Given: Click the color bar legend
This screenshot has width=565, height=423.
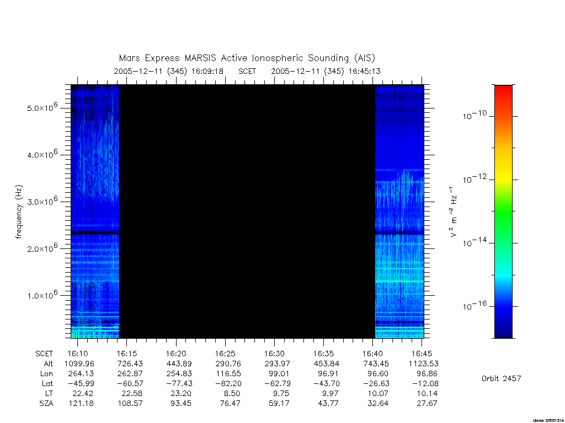Looking at the screenshot, I should click(503, 211).
